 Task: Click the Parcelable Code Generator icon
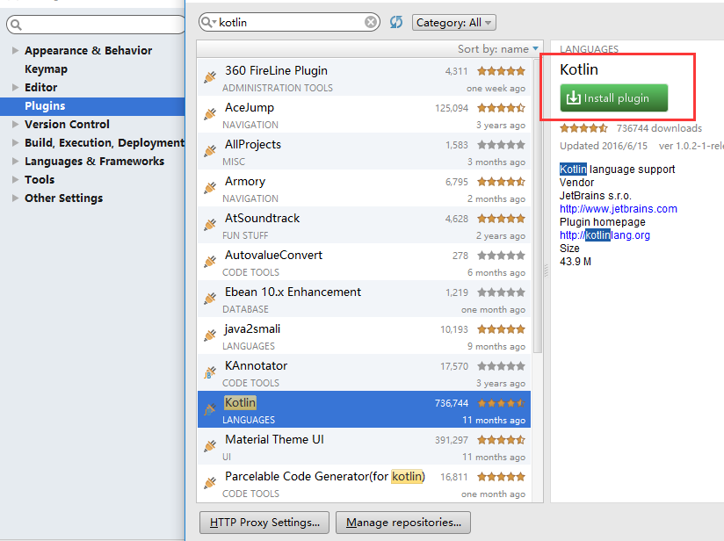210,483
